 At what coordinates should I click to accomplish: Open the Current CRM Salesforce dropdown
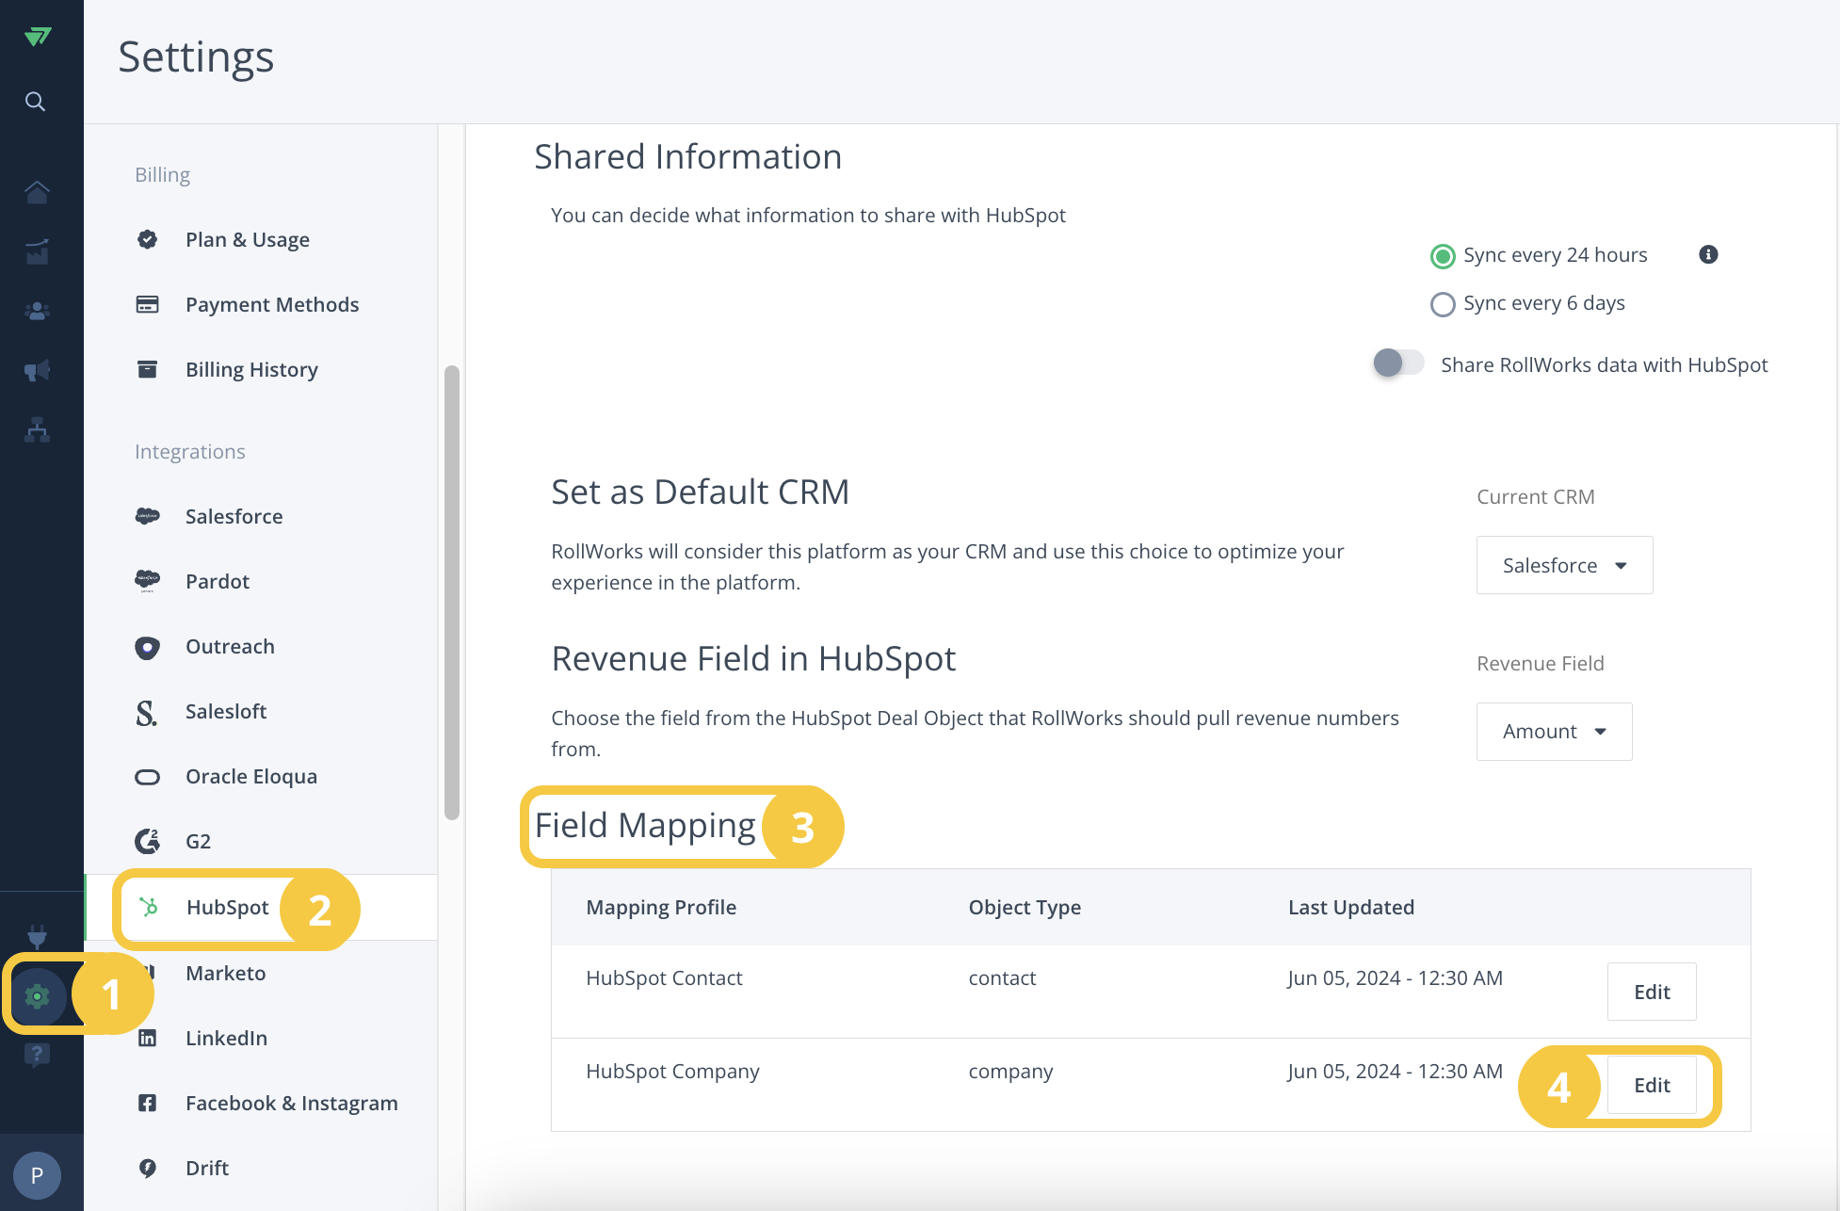[x=1564, y=565]
